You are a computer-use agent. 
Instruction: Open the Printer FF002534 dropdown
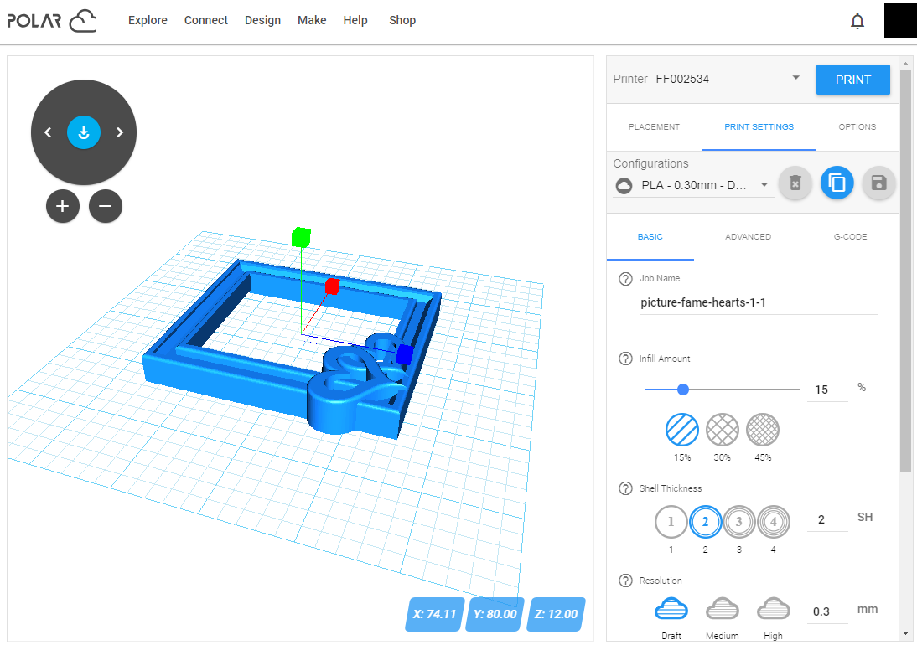pyautogui.click(x=730, y=79)
